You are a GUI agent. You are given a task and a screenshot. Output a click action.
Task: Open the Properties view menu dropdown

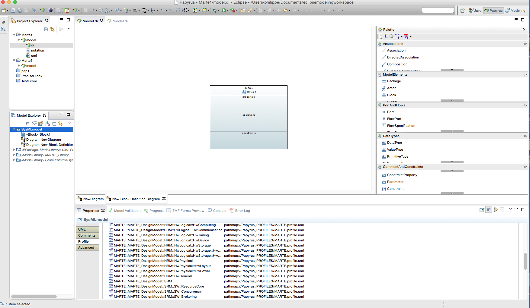(x=510, y=209)
